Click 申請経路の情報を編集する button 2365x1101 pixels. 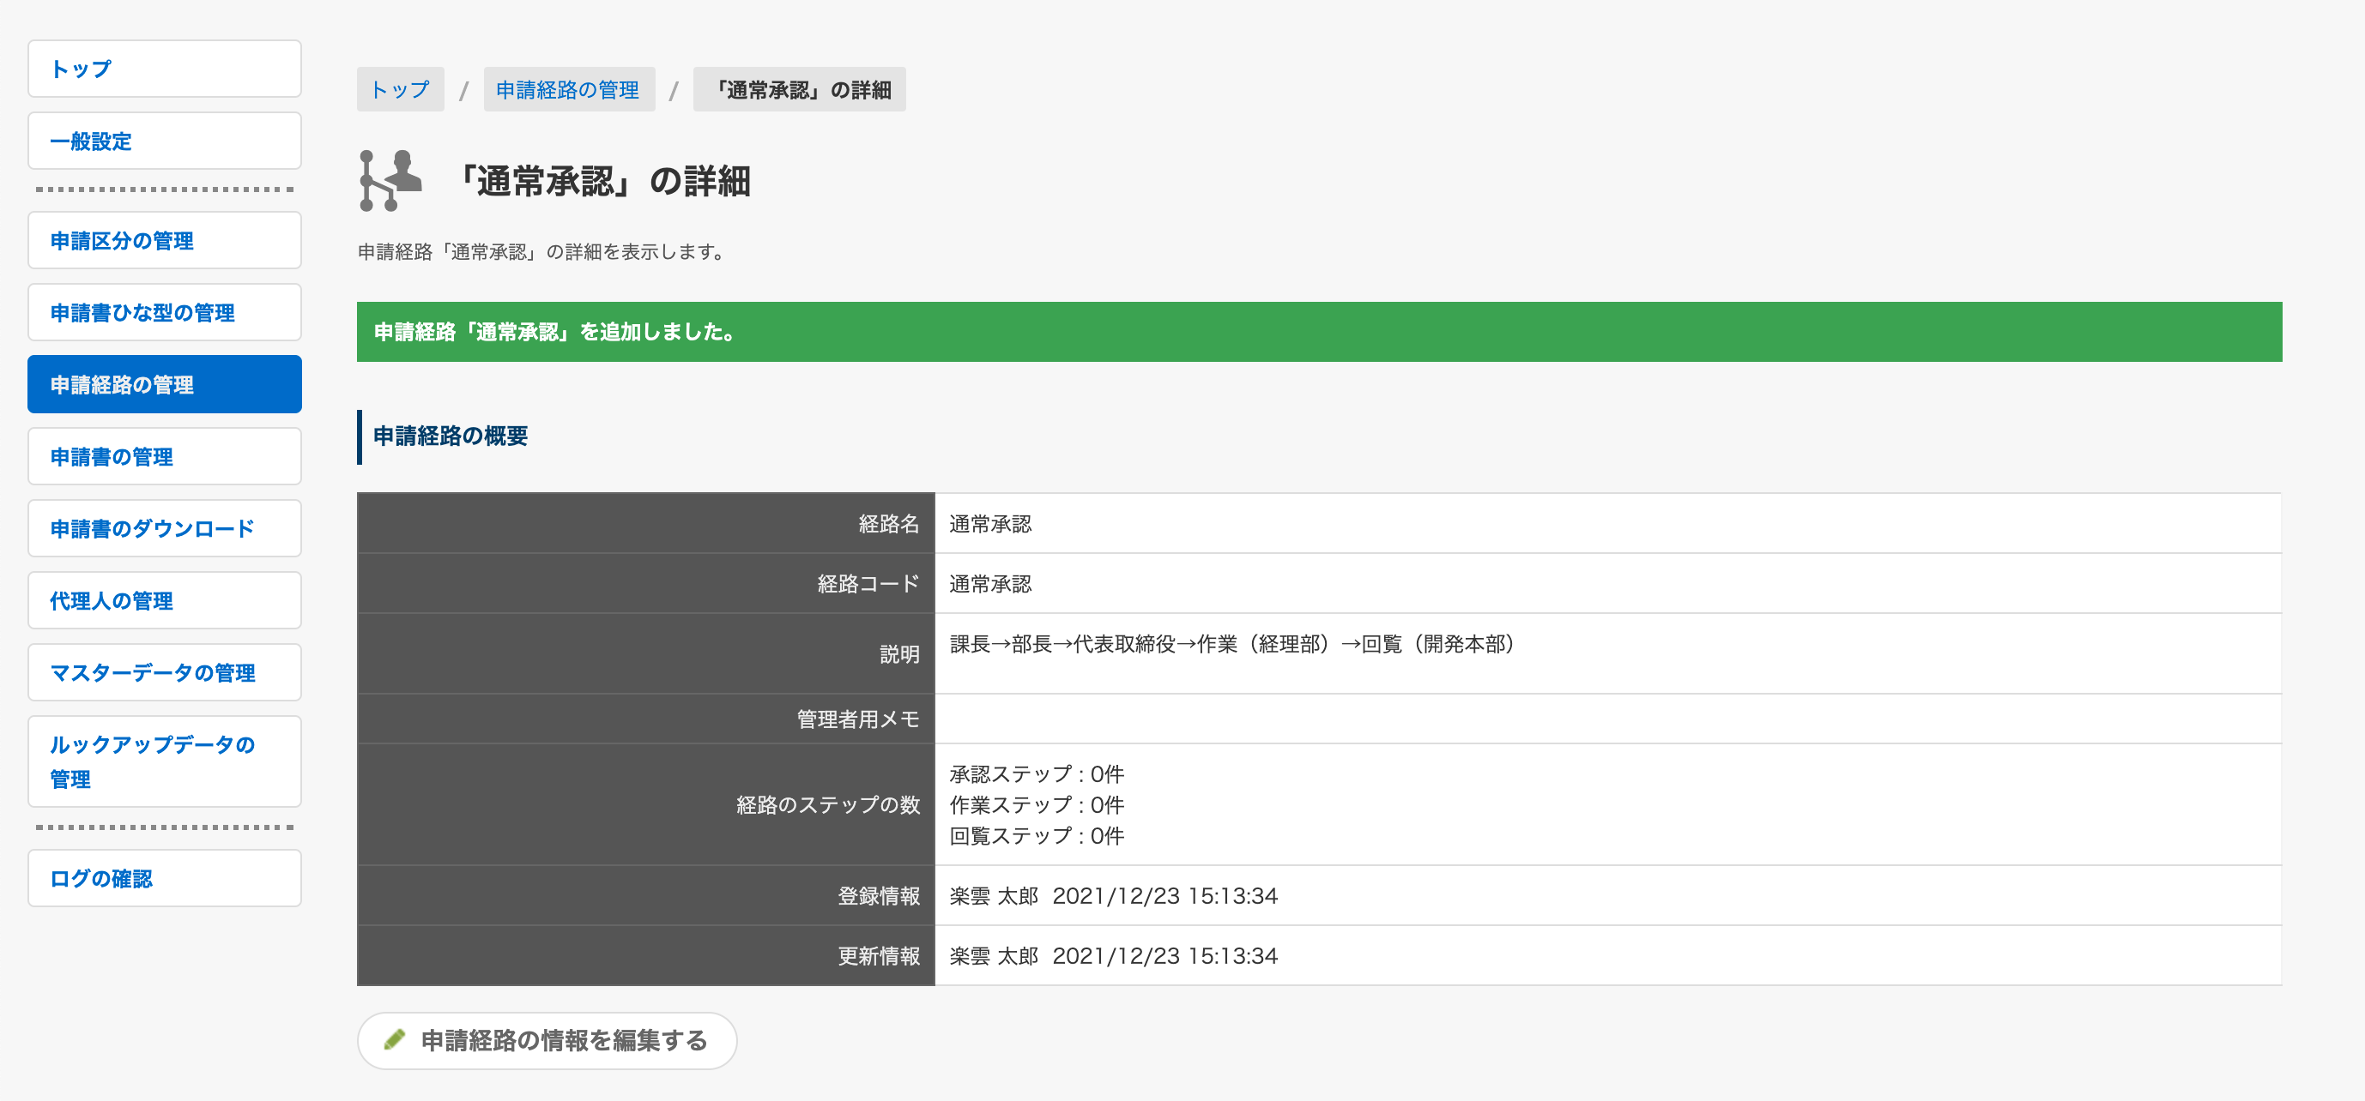tap(547, 1040)
